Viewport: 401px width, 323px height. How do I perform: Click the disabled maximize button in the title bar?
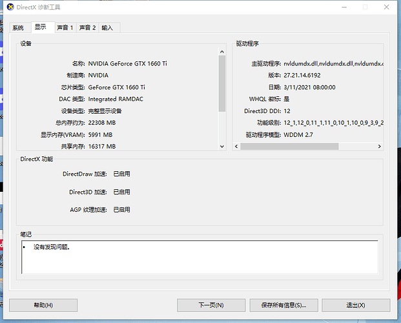(x=365, y=7)
